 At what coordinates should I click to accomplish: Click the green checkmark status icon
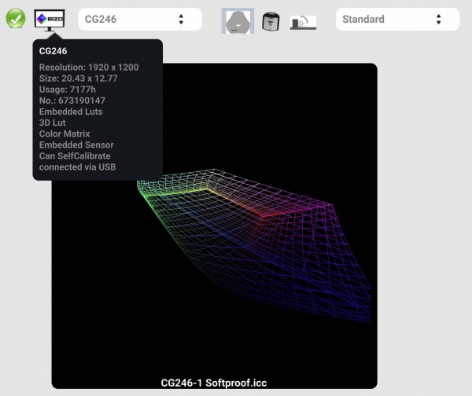[x=16, y=18]
